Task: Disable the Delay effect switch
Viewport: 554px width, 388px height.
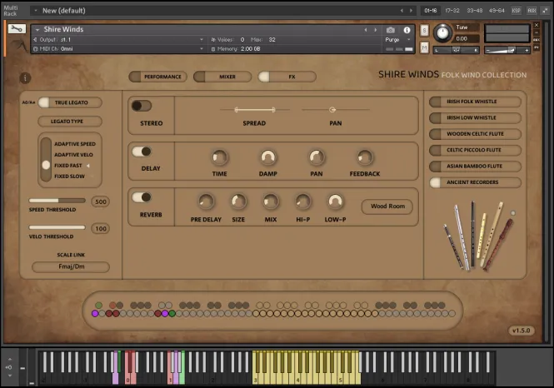Action: pos(142,152)
